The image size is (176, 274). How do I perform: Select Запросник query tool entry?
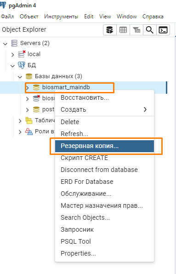point(104,229)
